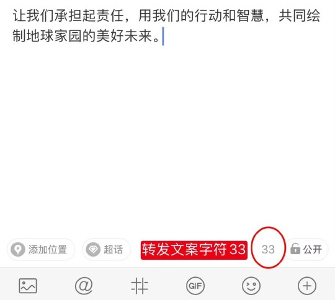Image resolution: width=335 pixels, height=300 pixels.
Task: Click the phrase 共同绘 at the line end
Action: click(299, 15)
